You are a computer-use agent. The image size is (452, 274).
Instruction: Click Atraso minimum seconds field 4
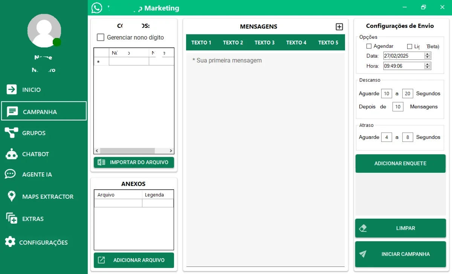coord(386,137)
